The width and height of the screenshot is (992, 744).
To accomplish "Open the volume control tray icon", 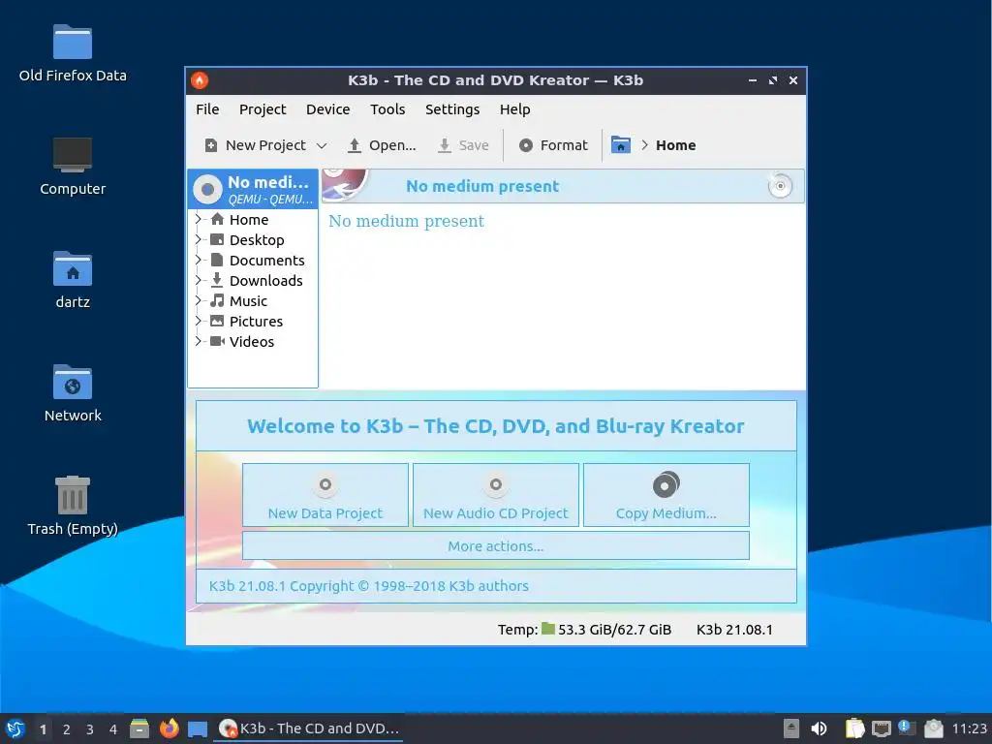I will coord(819,728).
